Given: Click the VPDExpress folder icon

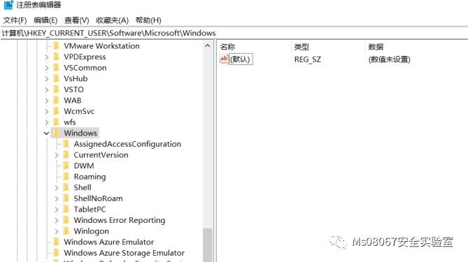Looking at the screenshot, I should click(x=56, y=57).
